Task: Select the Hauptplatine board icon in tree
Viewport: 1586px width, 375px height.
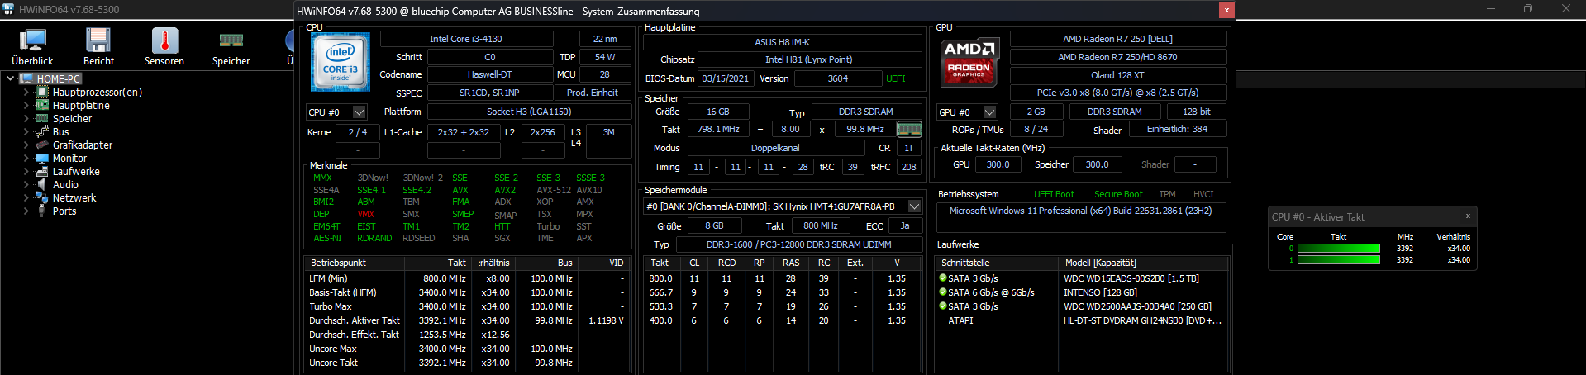Action: [42, 106]
